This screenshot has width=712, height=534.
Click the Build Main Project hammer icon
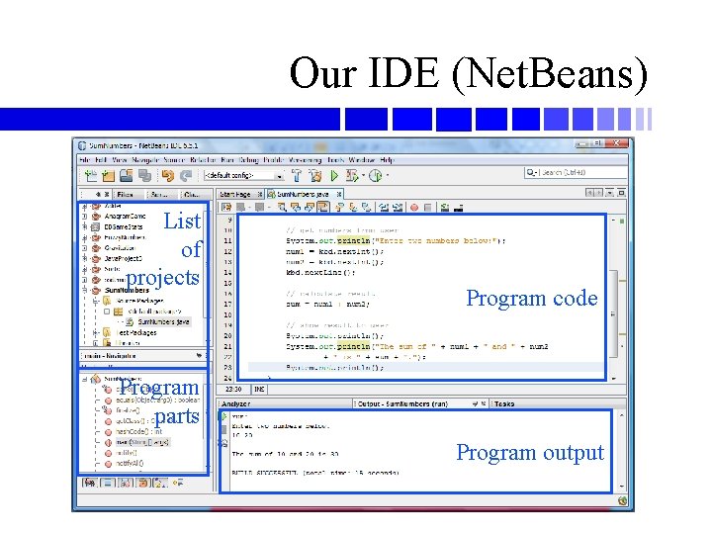[297, 175]
